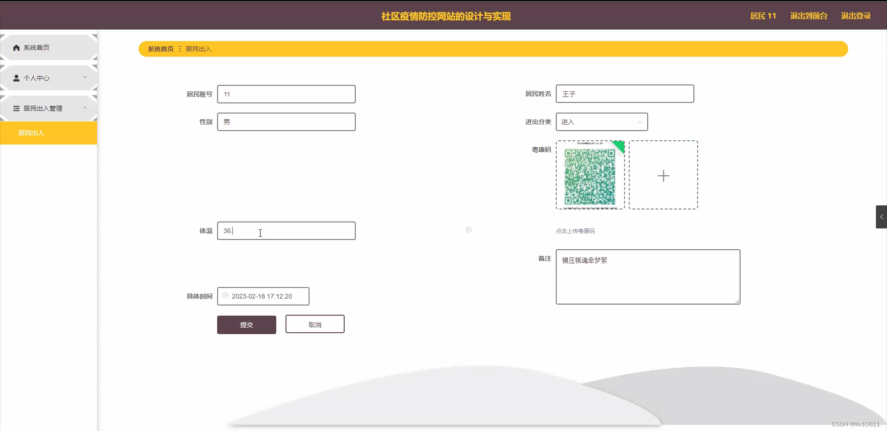Click the page title 社区疫情防控网站的设计与实现

pyautogui.click(x=446, y=16)
